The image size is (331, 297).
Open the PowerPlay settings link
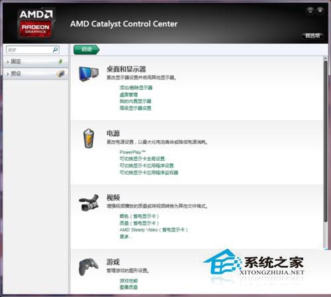click(x=132, y=152)
